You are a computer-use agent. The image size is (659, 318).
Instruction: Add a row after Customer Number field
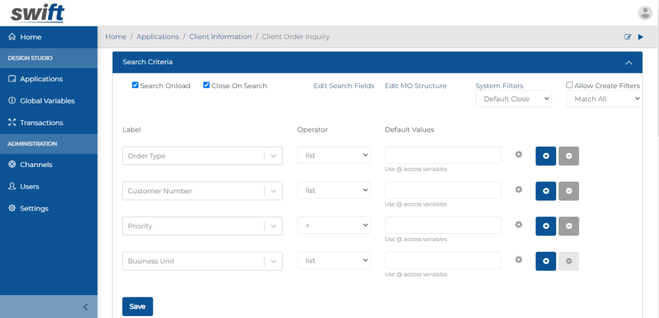click(x=546, y=191)
